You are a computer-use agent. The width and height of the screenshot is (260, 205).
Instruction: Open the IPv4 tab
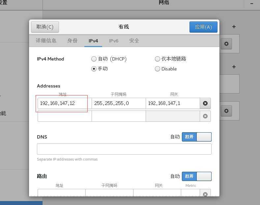[x=93, y=41]
